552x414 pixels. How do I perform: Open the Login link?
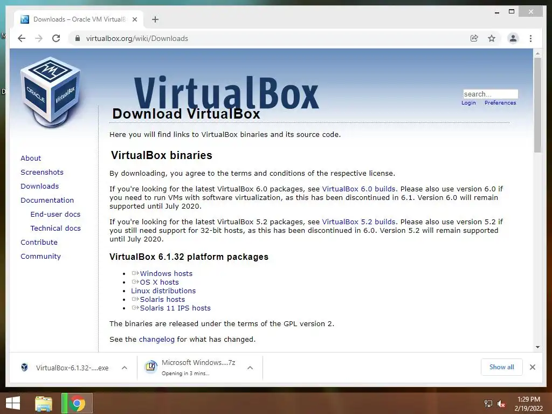pyautogui.click(x=468, y=103)
